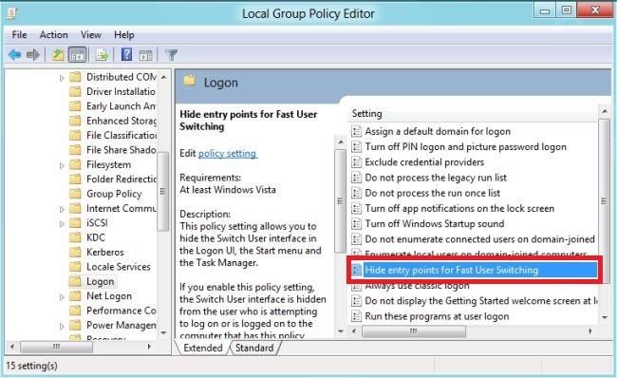Click the settings list scroll down arrow
Viewport: 617px width, 378px height.
click(604, 317)
